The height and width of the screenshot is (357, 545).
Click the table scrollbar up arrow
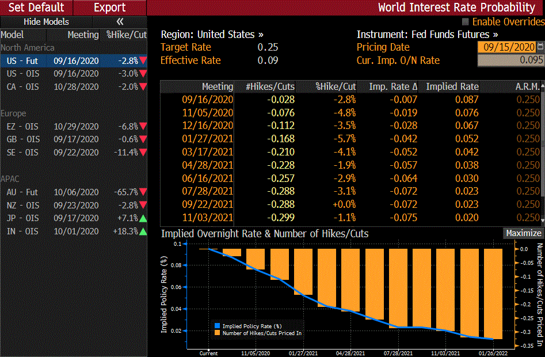pyautogui.click(x=542, y=86)
